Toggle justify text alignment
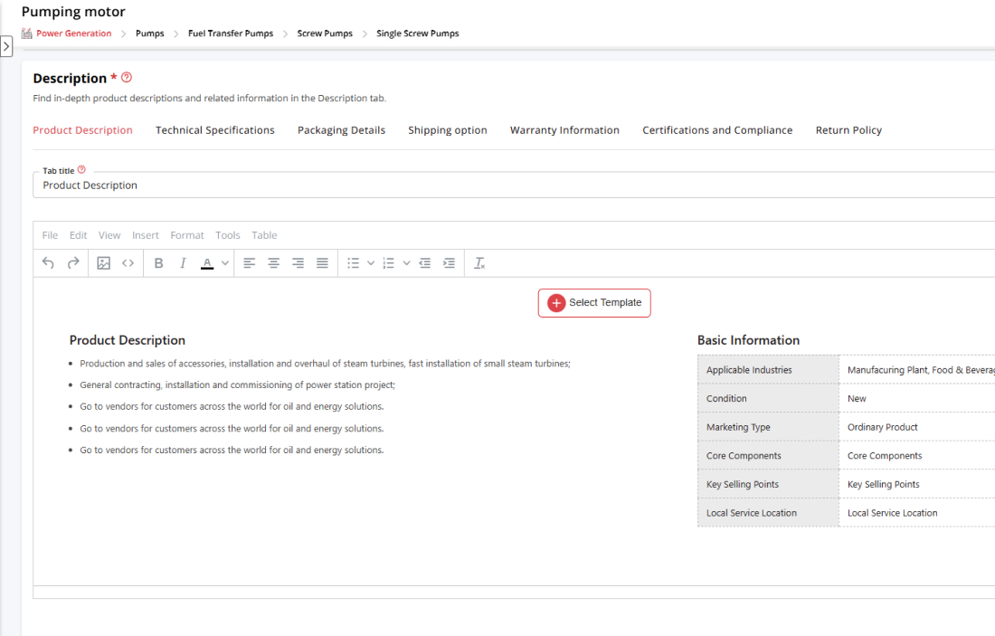 pos(322,263)
